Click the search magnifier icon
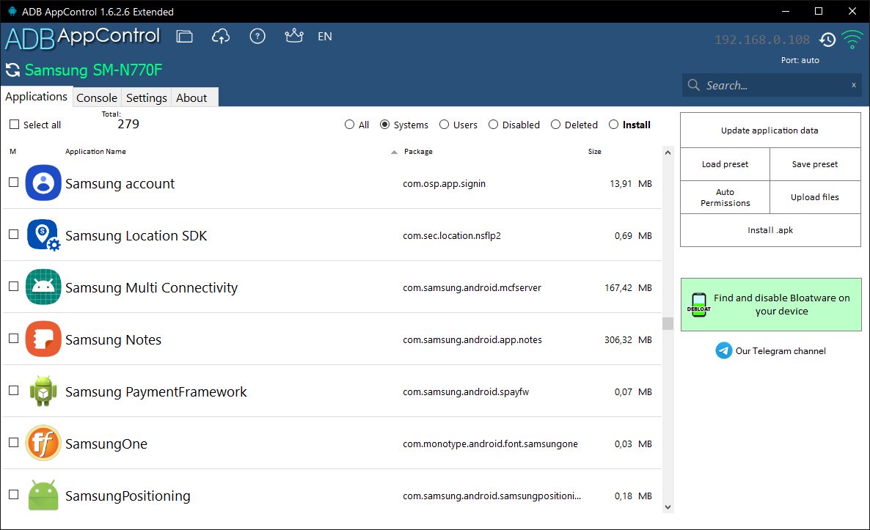Screen dimensions: 870x530 click(x=693, y=85)
